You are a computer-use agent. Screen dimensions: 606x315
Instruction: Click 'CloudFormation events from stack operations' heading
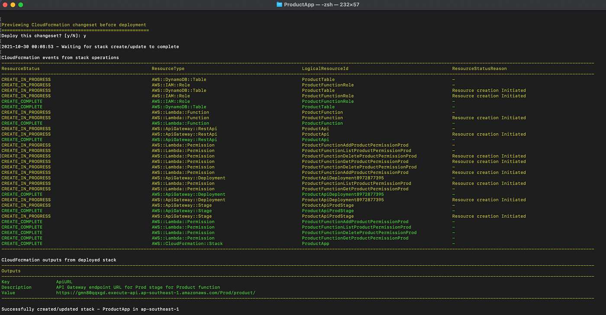(x=60, y=58)
